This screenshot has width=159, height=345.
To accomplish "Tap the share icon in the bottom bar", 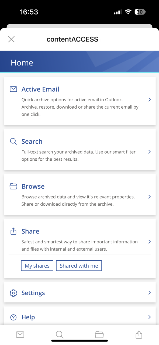I will click(139, 334).
